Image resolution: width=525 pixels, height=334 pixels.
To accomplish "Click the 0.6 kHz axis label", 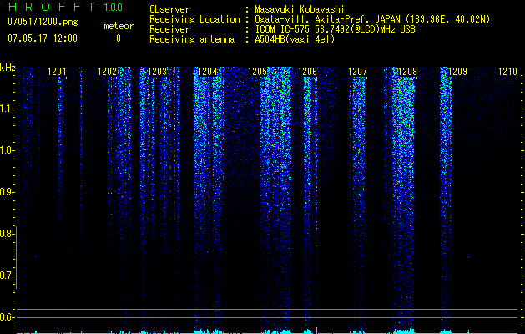I will pos(7,317).
